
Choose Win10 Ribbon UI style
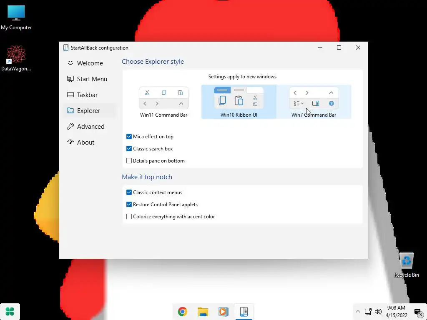[239, 102]
